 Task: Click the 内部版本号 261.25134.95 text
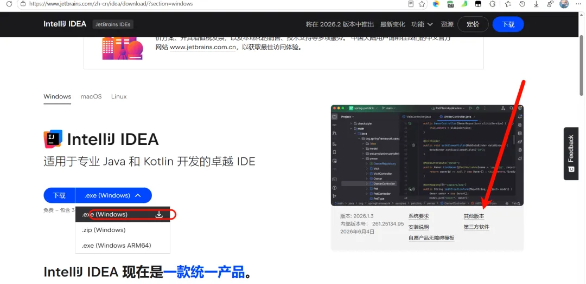(x=372, y=224)
